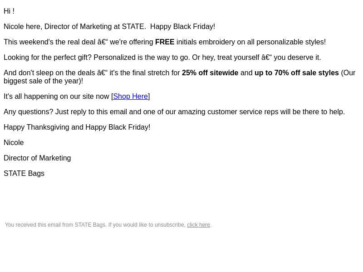The image size is (363, 272).
Task: Click the 'Director of Marketing' signature line
Action: (37, 158)
